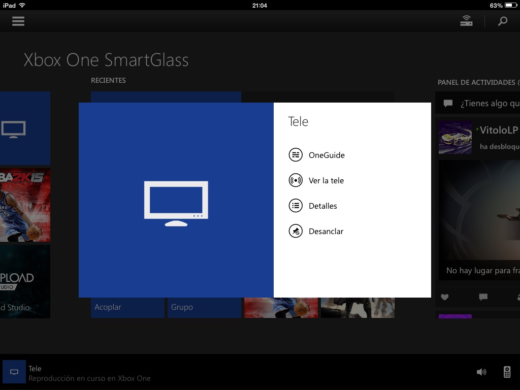The width and height of the screenshot is (520, 390).
Task: Tap the battery indicator in status bar
Action: click(511, 5)
